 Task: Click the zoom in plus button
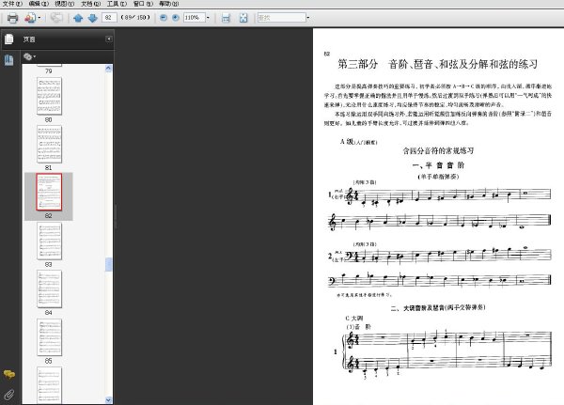(x=176, y=17)
